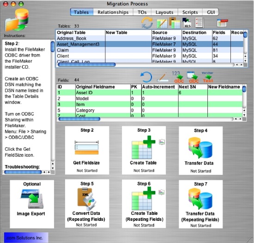The width and height of the screenshot is (254, 243).
Task: Click instructions panel vertical scrollbar thumb
Action: click(53, 47)
